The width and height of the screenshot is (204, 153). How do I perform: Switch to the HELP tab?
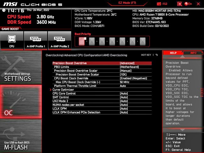tap(173, 53)
